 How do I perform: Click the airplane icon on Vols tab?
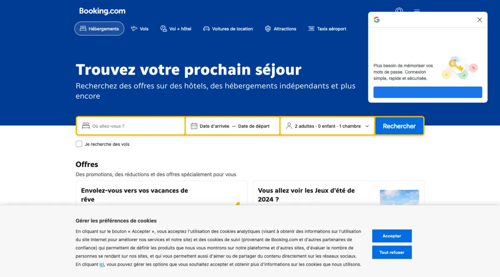134,29
